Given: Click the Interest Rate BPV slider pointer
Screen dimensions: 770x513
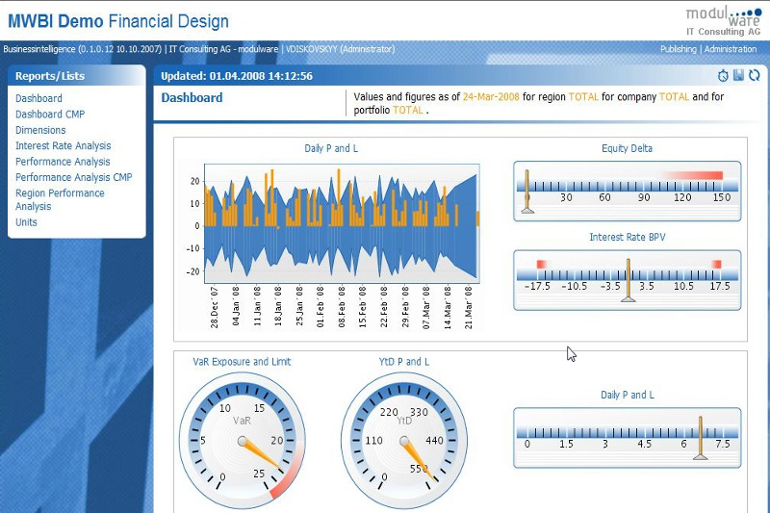Looking at the screenshot, I should (x=629, y=280).
